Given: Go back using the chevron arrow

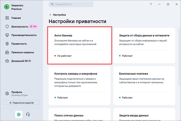Looking at the screenshot, I should point(50,15).
